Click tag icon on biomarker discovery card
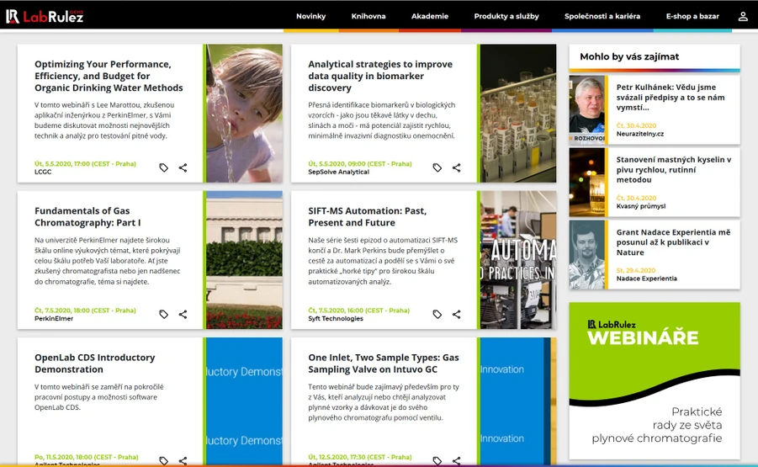758x467 pixels. tap(437, 167)
